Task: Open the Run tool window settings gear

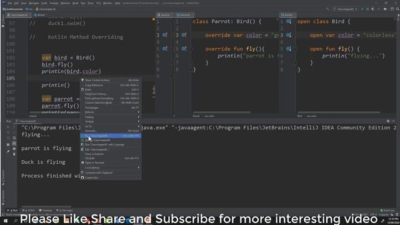Action: [387, 121]
